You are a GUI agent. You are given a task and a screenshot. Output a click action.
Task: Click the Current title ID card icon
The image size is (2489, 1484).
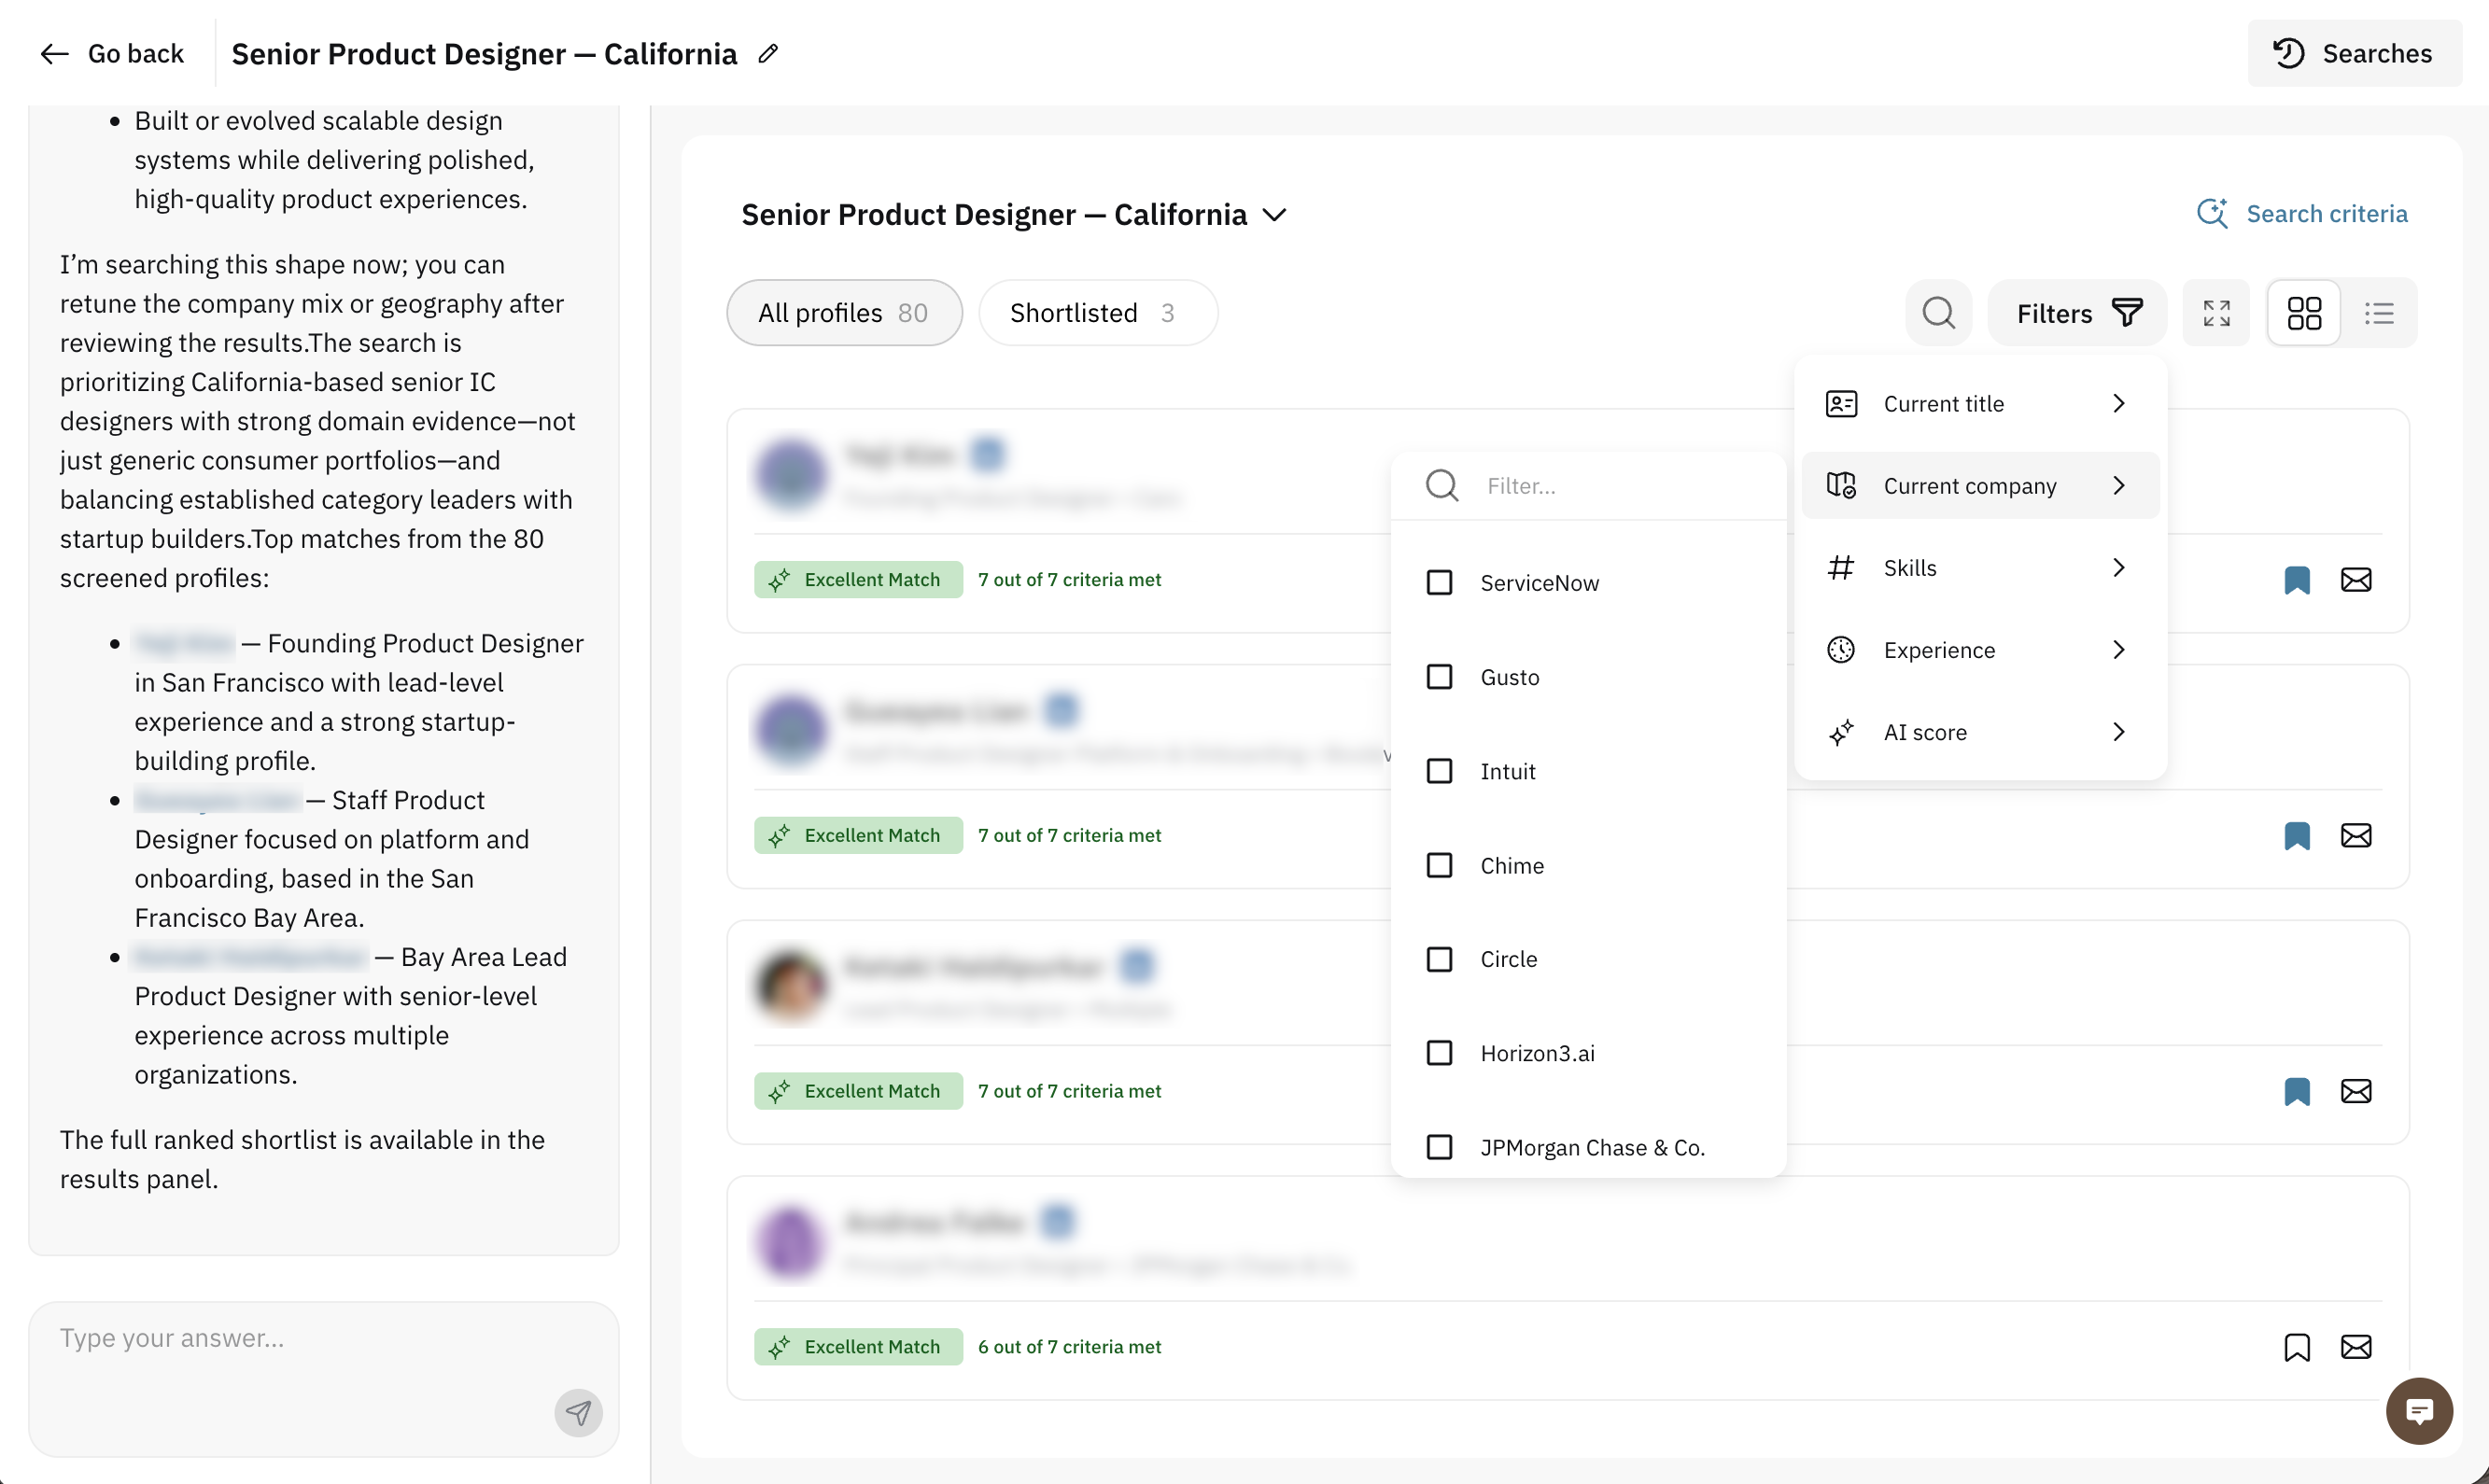1841,404
